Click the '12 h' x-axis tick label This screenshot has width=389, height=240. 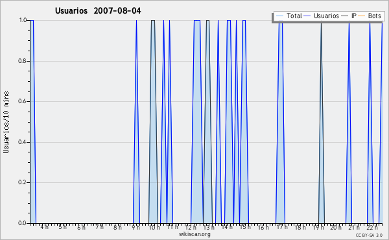pos(191,227)
